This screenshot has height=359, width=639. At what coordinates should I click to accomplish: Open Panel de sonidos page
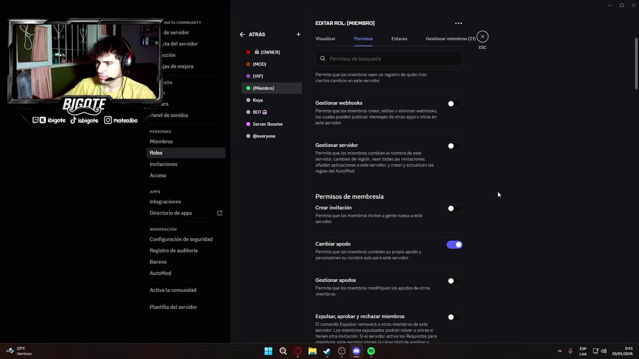[x=186, y=115]
